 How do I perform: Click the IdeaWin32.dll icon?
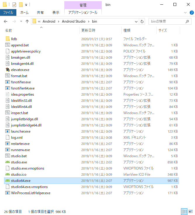(x=8, y=101)
